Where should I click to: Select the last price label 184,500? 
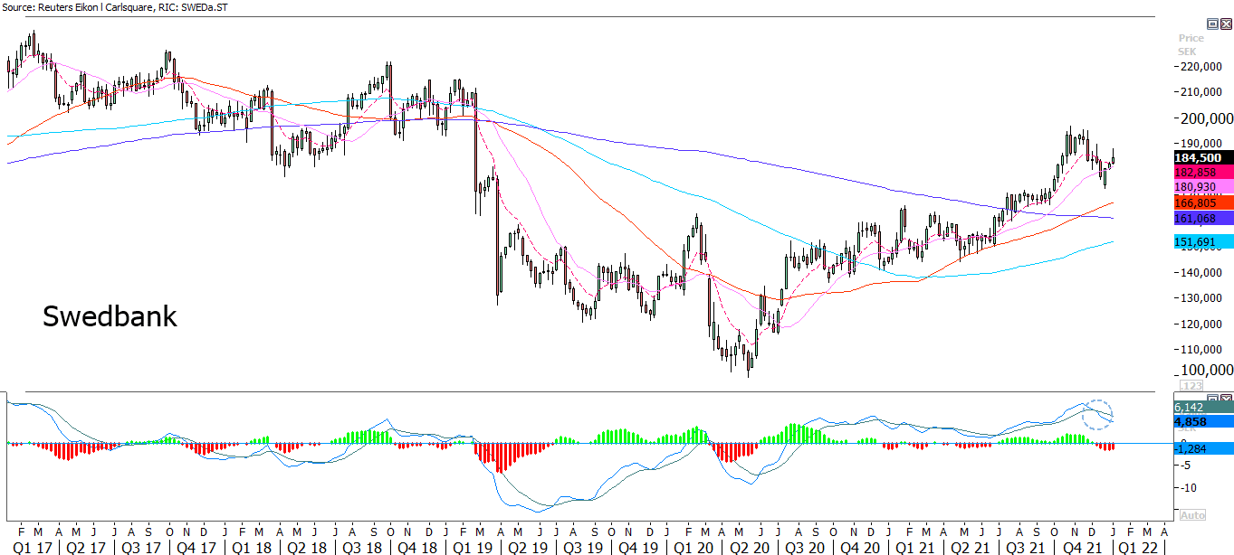pos(1202,157)
